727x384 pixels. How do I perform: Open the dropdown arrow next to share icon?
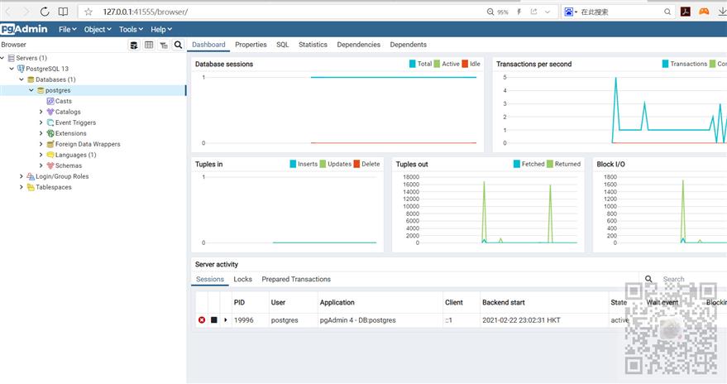(548, 12)
